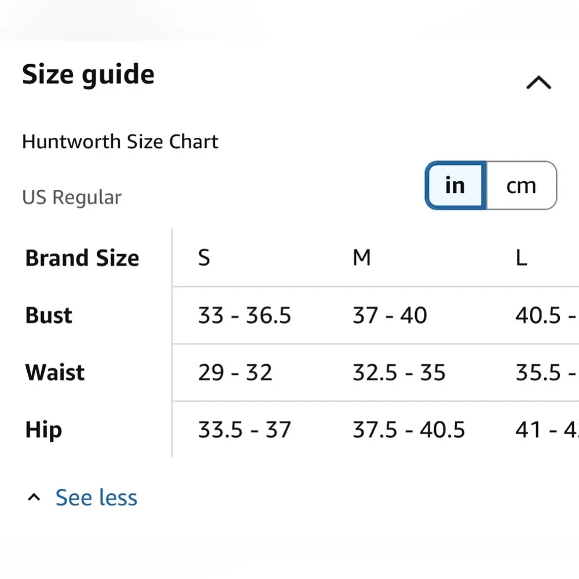The width and height of the screenshot is (579, 579).
Task: Click the Waist row label
Action: (x=55, y=372)
